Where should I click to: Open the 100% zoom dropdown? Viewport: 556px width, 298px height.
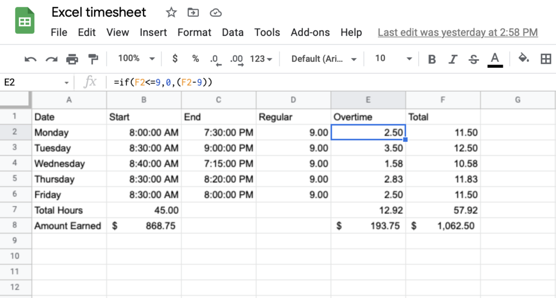[x=136, y=59]
